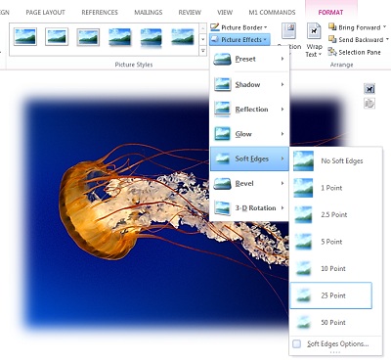Open the Selection Pane
Screen dimensions: 391x363
pos(354,52)
